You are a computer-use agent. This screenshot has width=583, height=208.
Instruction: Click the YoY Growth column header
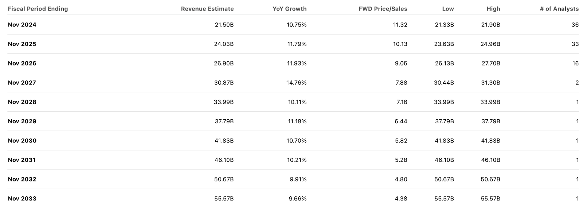point(289,9)
